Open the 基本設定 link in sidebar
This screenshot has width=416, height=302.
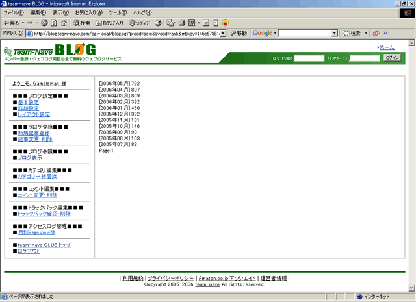(x=28, y=103)
